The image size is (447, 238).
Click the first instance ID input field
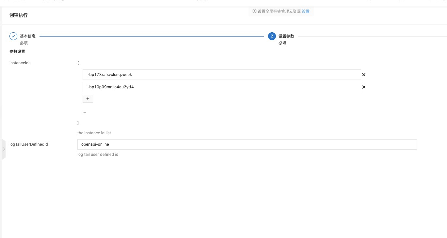(222, 75)
